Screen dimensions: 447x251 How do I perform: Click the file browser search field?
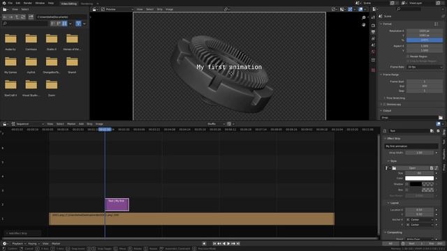click(25, 23)
